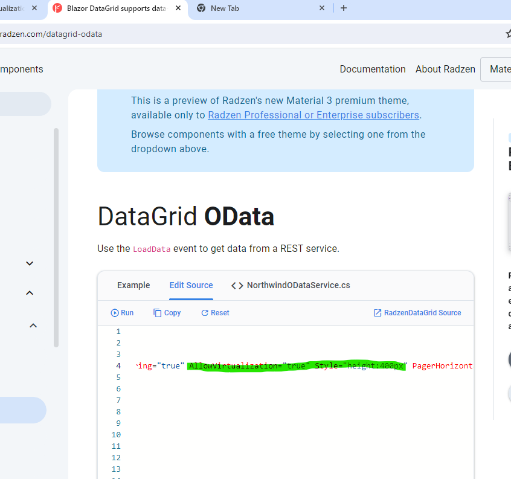Follow the Radzen Professional or Enterprise subscribers link
Image resolution: width=511 pixels, height=479 pixels.
313,115
